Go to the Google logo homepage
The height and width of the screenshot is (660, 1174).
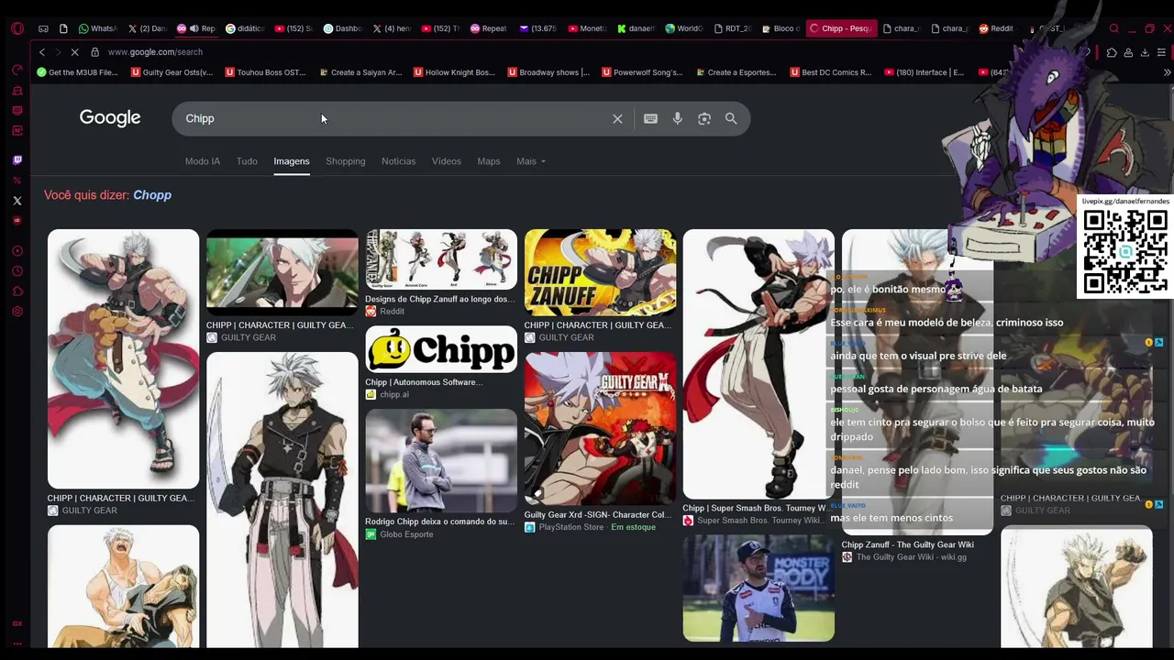click(x=110, y=117)
